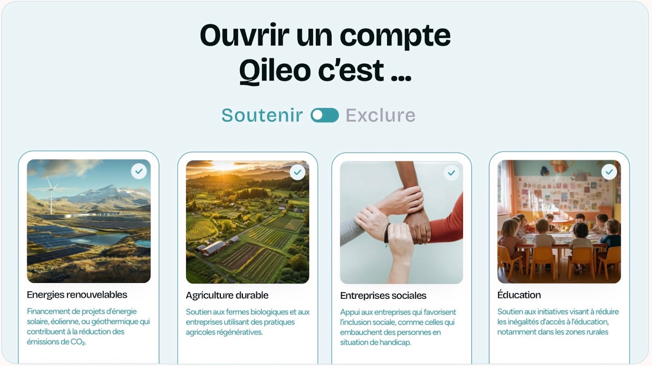652x366 pixels.
Task: Click the description about education access inequalities
Action: pos(558,322)
